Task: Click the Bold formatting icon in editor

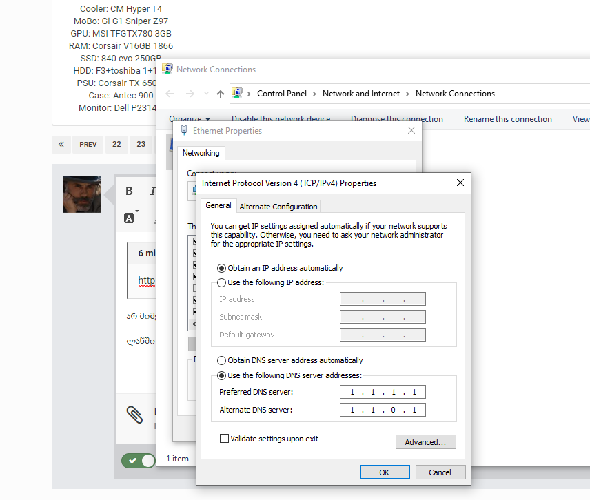Action: coord(129,191)
